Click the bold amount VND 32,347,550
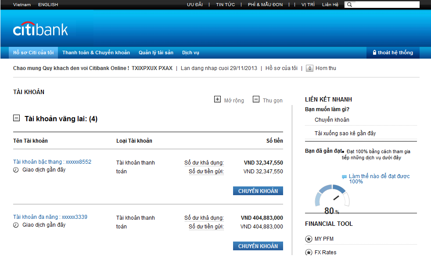Screen dimensions: 431x256 click(263, 163)
